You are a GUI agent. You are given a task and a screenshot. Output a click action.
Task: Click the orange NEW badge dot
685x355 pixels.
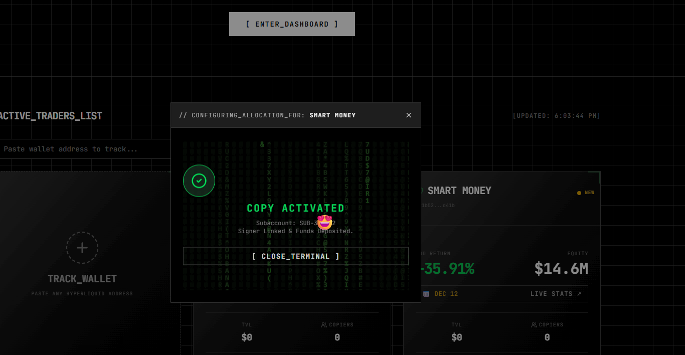(x=579, y=193)
